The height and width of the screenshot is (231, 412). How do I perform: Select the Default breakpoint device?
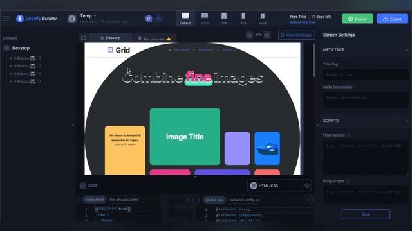[185, 19]
